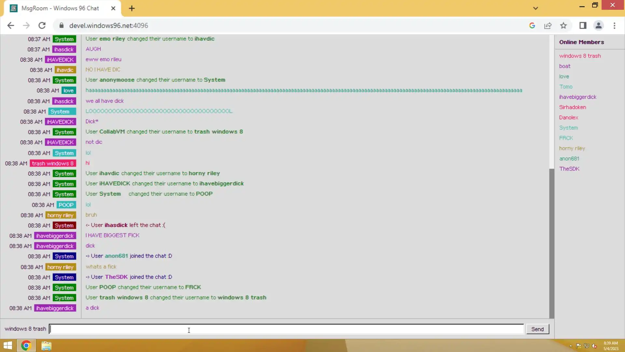Select the MsgRoom - Windows 96 Chat tab
The height and width of the screenshot is (352, 625).
point(60,8)
